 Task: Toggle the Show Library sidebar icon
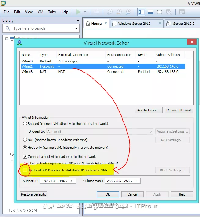(x=141, y=12)
